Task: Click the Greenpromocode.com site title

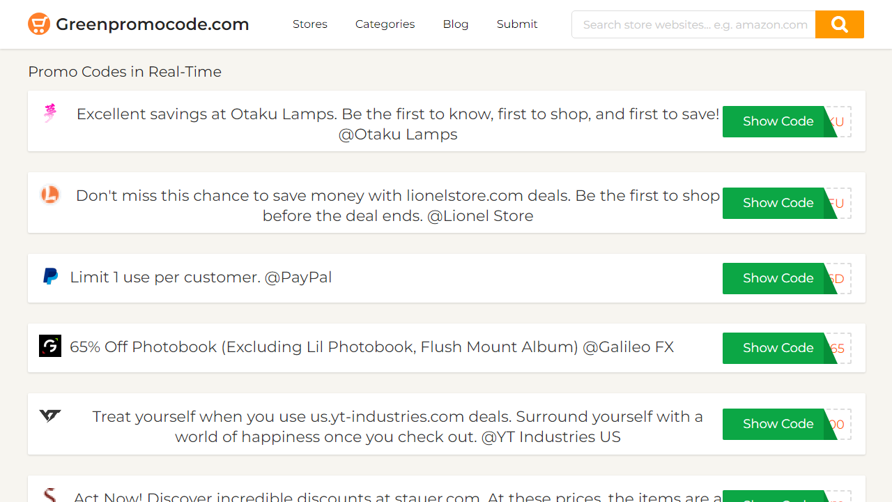Action: [x=152, y=24]
